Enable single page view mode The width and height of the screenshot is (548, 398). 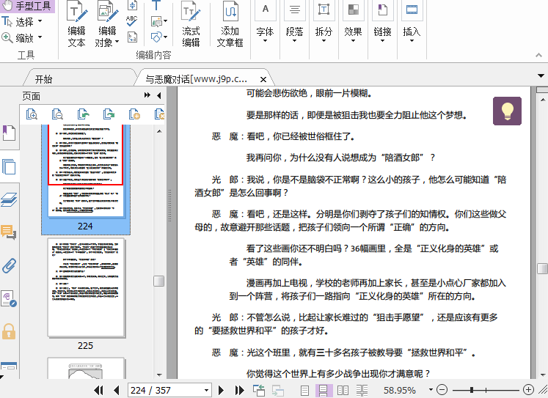(304, 390)
